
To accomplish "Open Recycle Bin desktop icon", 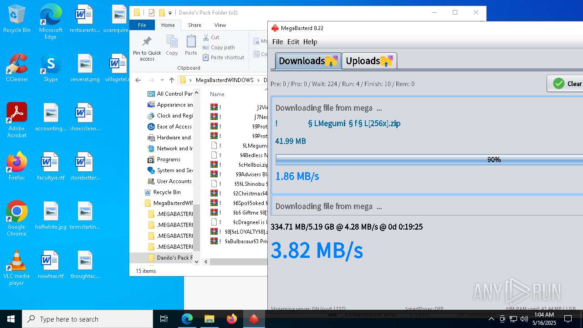I will pyautogui.click(x=16, y=19).
